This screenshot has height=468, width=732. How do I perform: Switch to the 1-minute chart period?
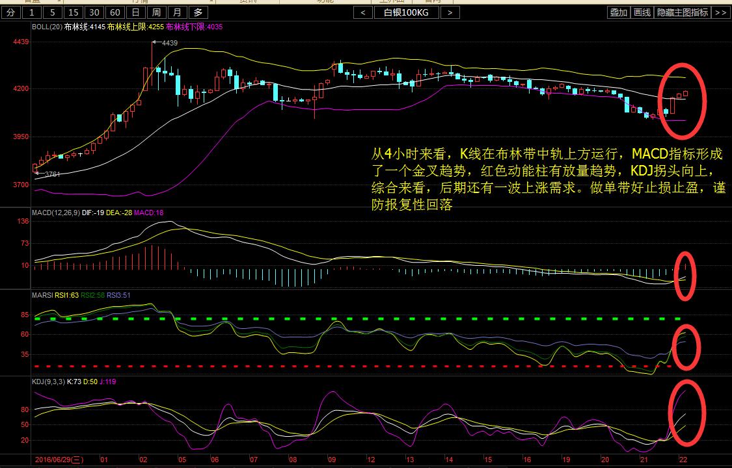(x=33, y=12)
